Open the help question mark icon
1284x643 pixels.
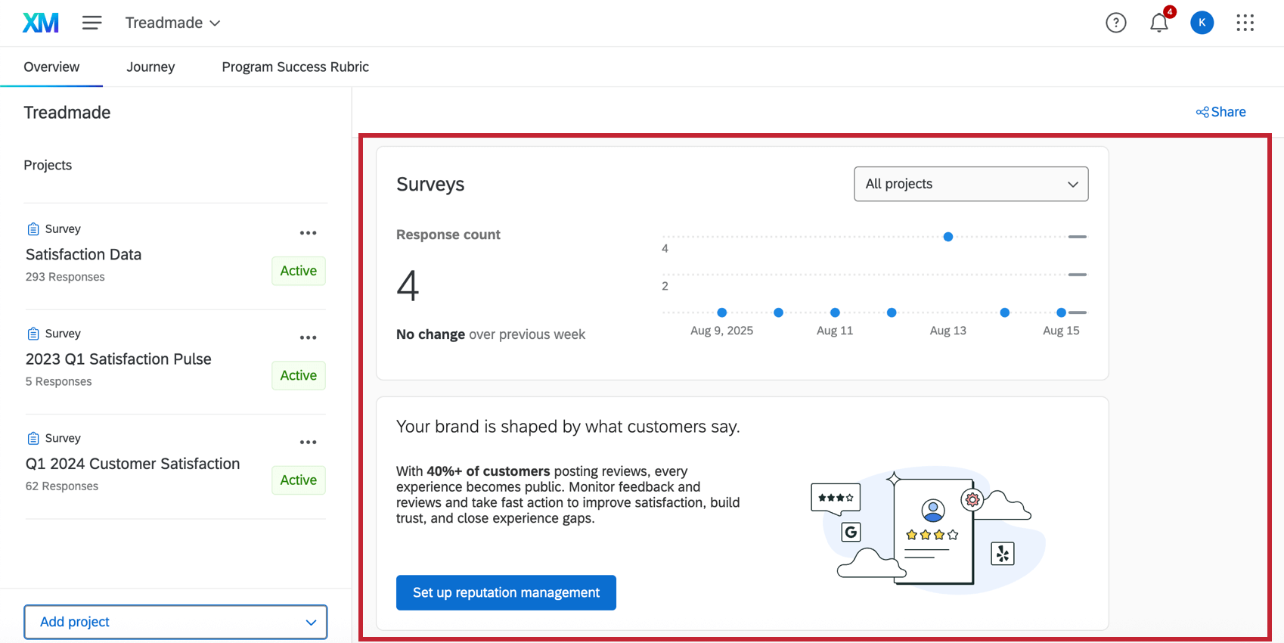pos(1115,23)
